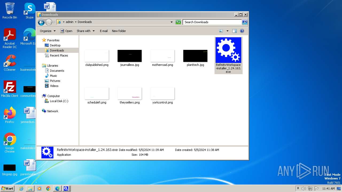Click the Downloads breadcrumb segment

(85, 22)
